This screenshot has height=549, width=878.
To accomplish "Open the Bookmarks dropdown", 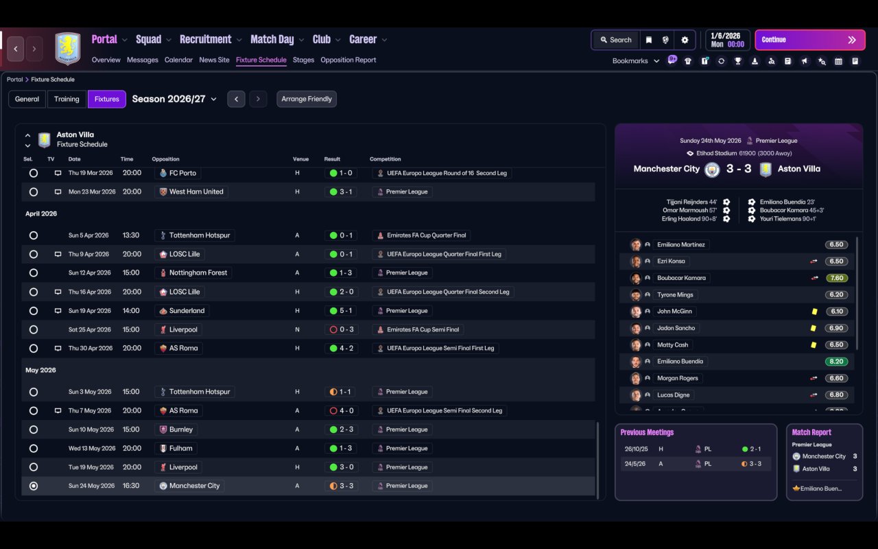I will [636, 61].
